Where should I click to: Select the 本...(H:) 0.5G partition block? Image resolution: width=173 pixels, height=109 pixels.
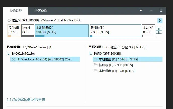pyautogui.click(x=148, y=31)
